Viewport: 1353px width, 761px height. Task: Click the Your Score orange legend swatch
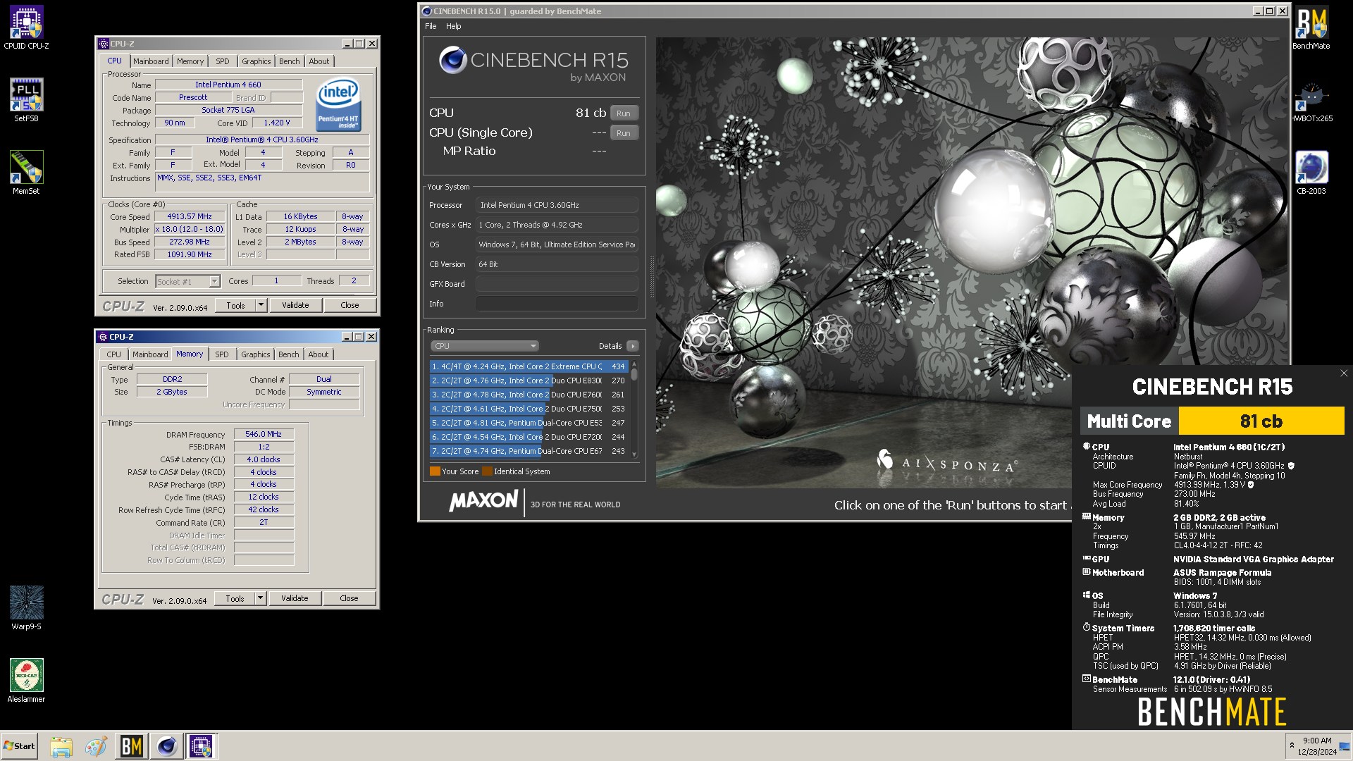coord(435,471)
